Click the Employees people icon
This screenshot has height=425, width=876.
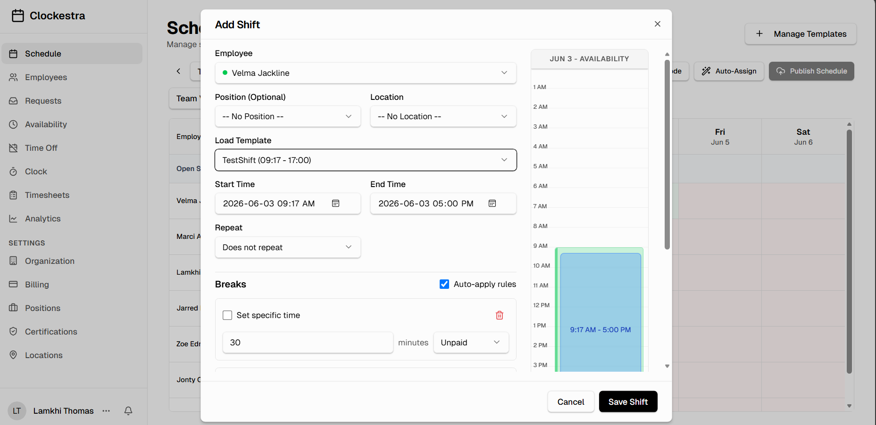coord(13,77)
